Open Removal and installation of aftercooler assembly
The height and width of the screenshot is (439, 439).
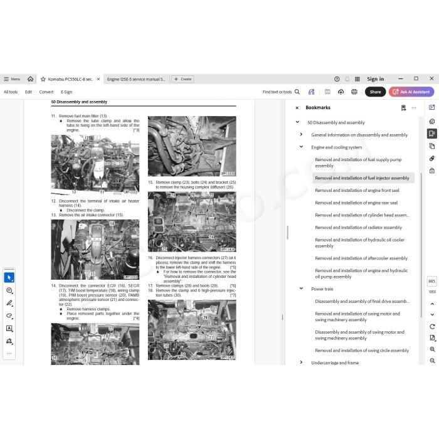click(361, 258)
